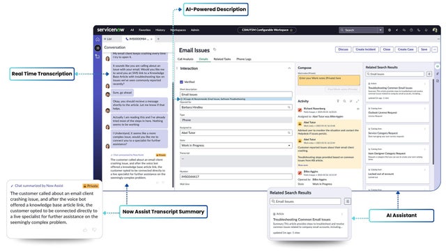This screenshot has height=251, width=446.
Task: Click the yellow Work notes text area
Action: 329,80
